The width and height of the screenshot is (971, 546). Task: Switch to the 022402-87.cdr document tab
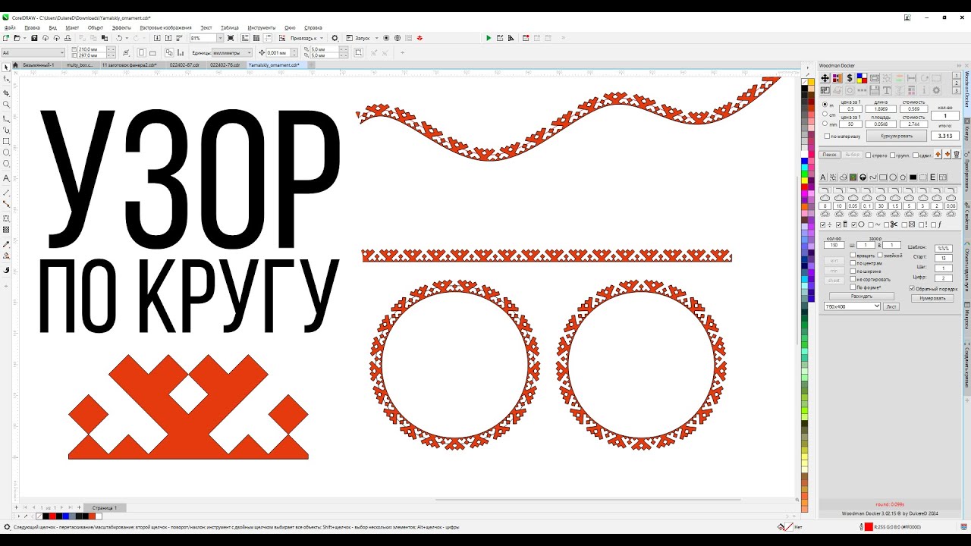tap(184, 65)
